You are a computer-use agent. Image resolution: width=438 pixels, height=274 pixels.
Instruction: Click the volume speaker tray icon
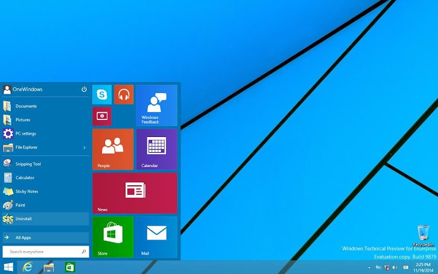click(395, 267)
